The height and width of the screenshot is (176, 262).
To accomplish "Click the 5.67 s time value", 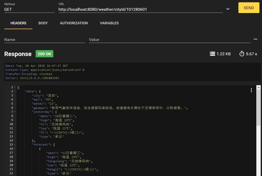I will pos(251,54).
